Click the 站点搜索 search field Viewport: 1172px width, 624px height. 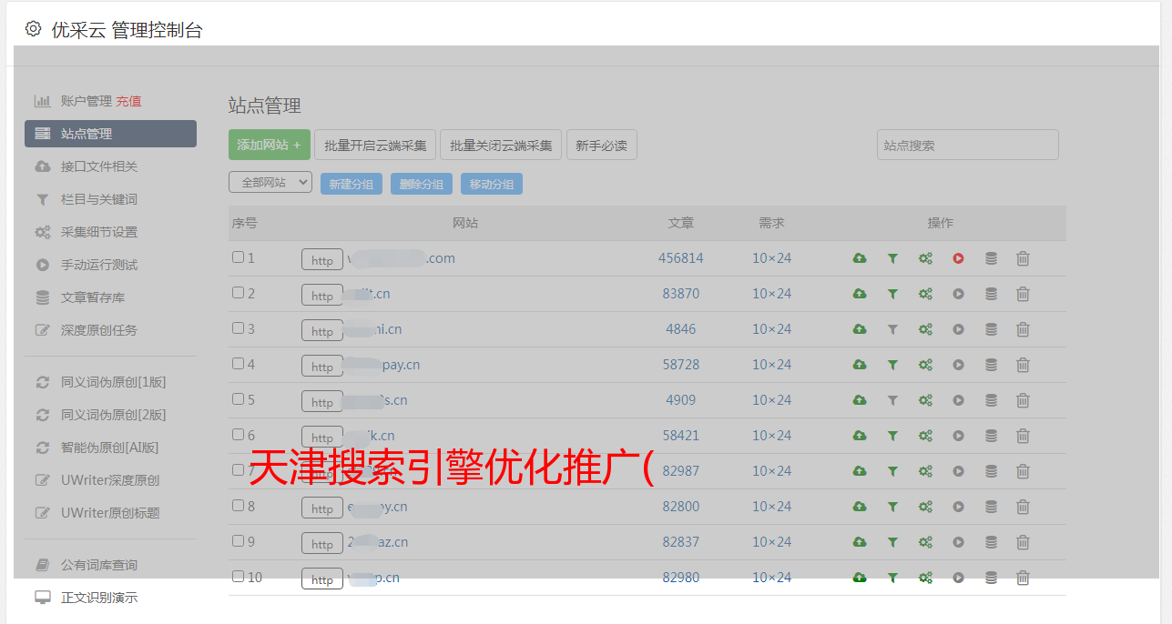(x=967, y=145)
